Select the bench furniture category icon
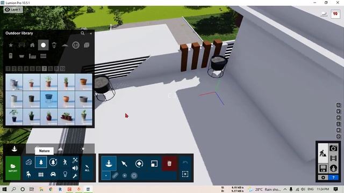 click(21, 45)
